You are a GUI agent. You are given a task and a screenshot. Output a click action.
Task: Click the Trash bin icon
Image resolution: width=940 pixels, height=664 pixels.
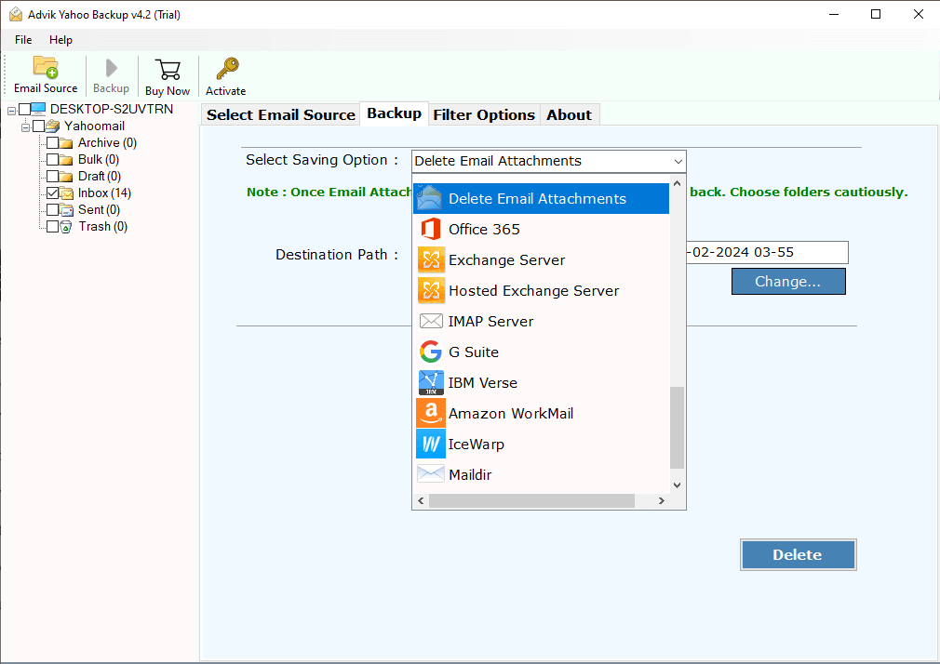pos(66,227)
